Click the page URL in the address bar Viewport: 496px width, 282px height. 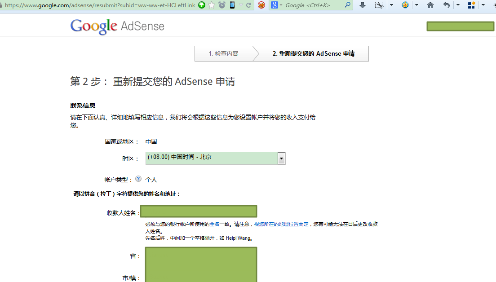[100, 5]
